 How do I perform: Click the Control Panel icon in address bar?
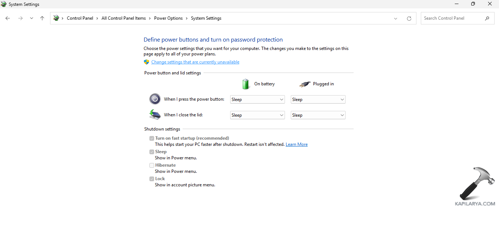(56, 18)
